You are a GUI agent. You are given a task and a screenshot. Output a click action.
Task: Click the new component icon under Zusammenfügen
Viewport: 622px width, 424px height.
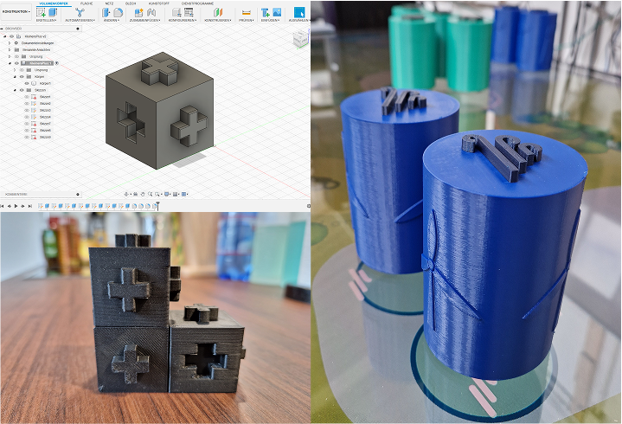140,12
